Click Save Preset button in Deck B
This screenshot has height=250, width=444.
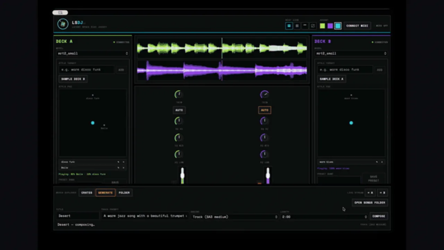374,178
